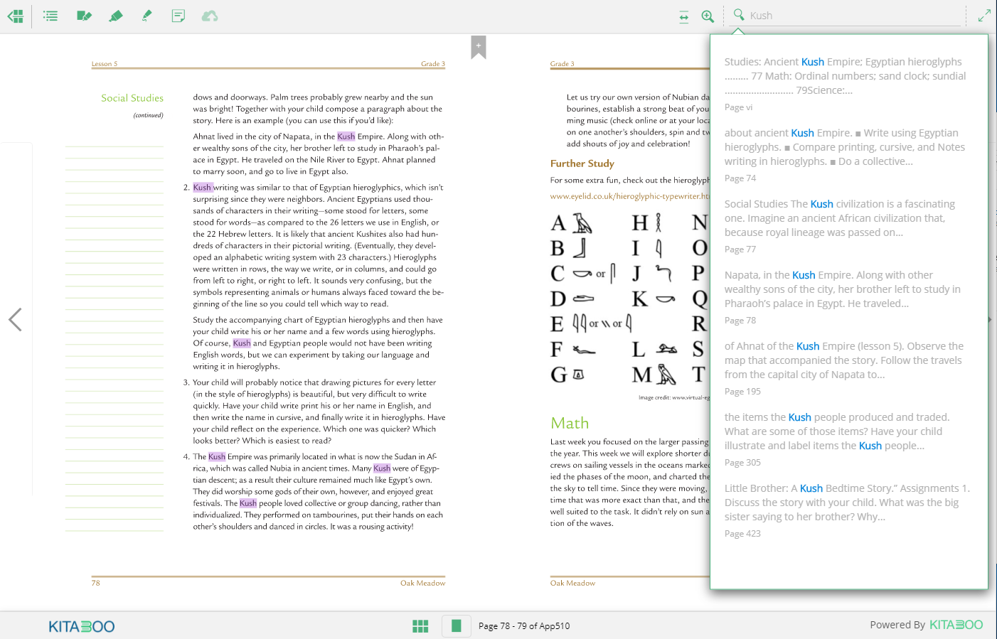Toggle the bookmark on page 78
The height and width of the screenshot is (639, 997).
[479, 47]
